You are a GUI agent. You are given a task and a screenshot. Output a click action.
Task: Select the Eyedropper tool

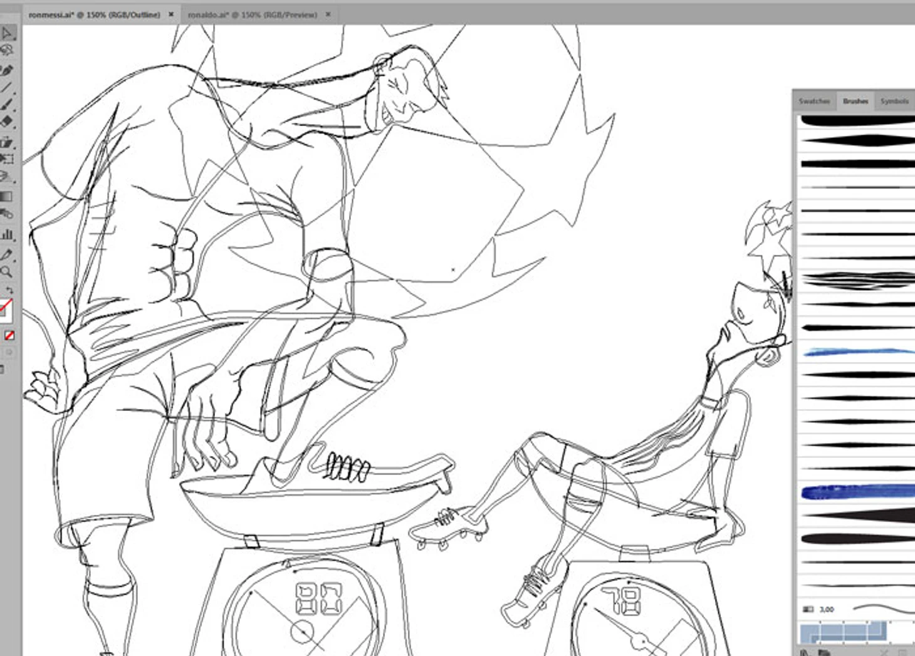pos(6,254)
